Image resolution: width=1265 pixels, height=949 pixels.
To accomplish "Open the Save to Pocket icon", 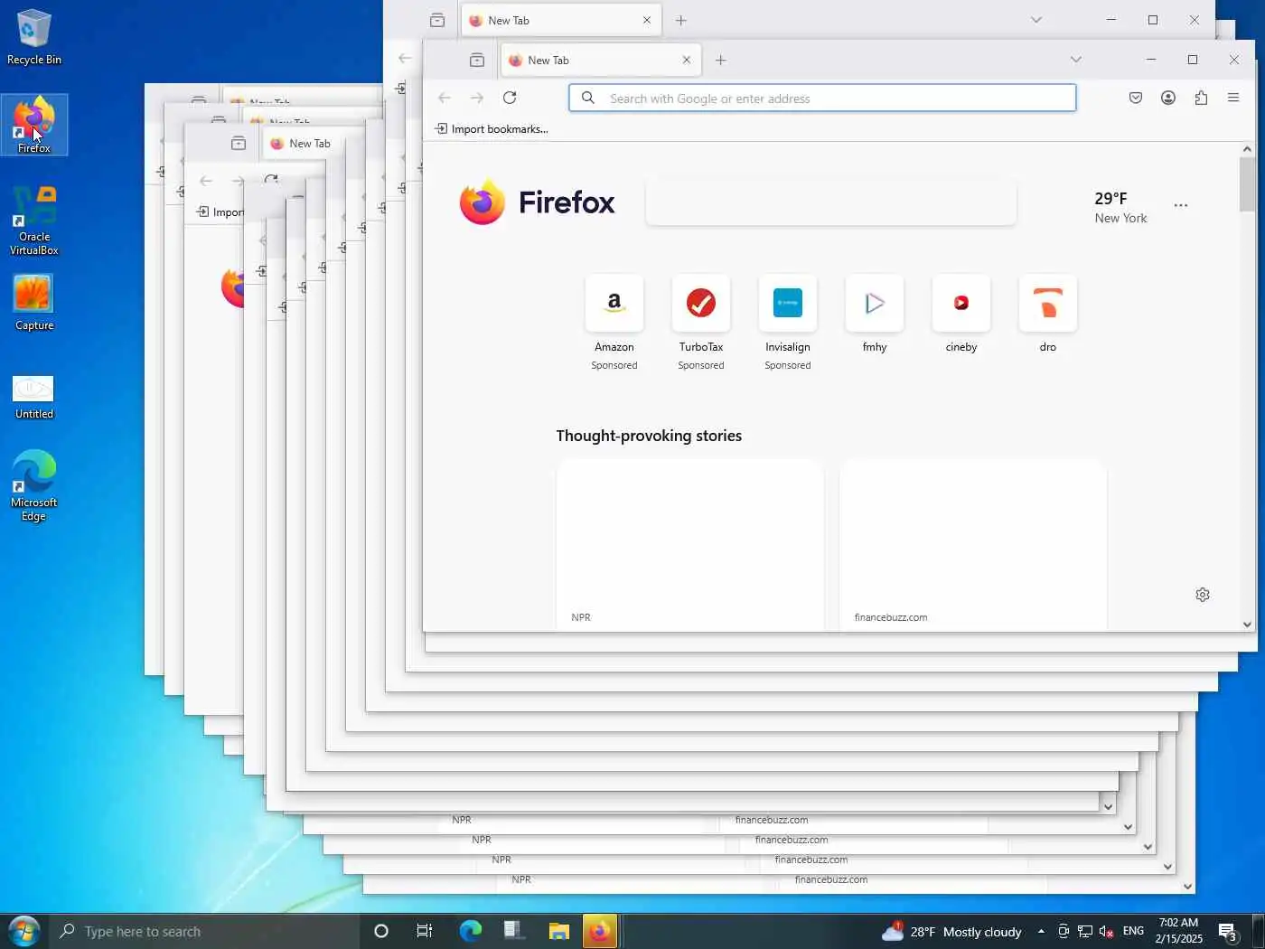I will pyautogui.click(x=1136, y=98).
